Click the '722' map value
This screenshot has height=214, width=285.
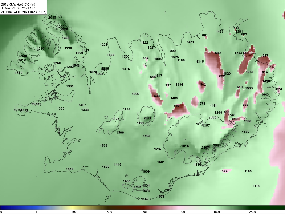tap(245, 105)
